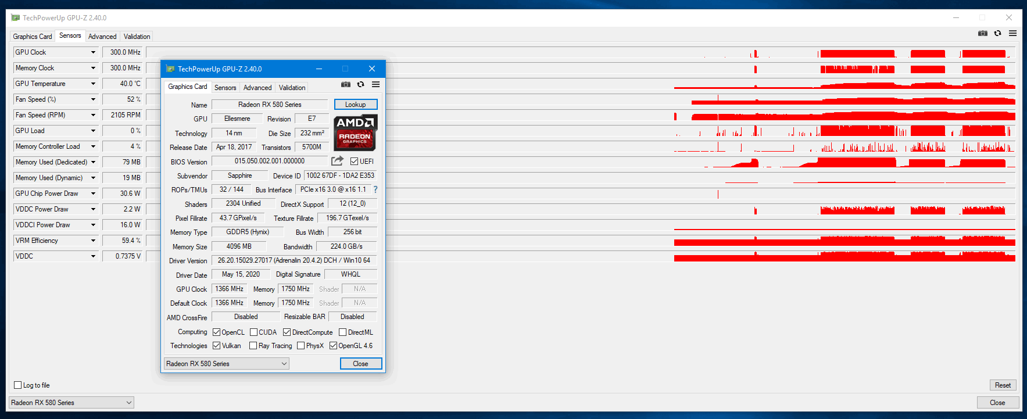Click the Lookup button

coord(356,105)
